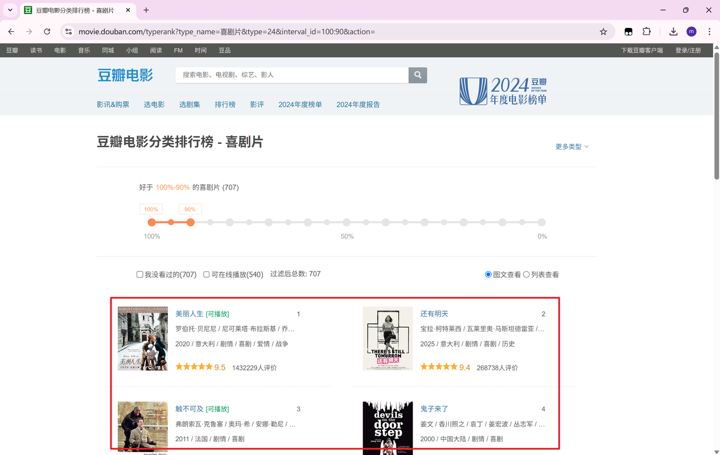Image resolution: width=720 pixels, height=455 pixels.
Task: Click the 豆瓣电影 logo
Action: [125, 75]
